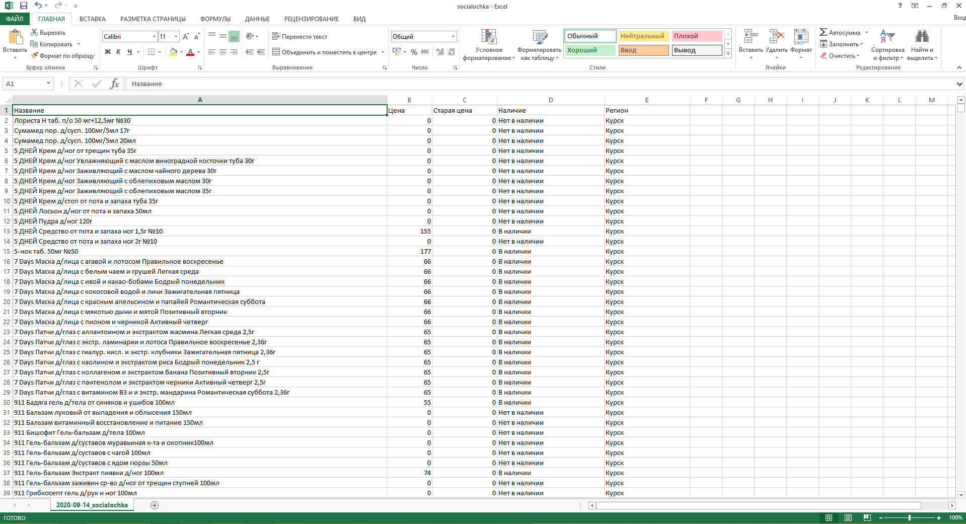The width and height of the screenshot is (966, 524).
Task: Apply Плохой cell style
Action: point(697,36)
